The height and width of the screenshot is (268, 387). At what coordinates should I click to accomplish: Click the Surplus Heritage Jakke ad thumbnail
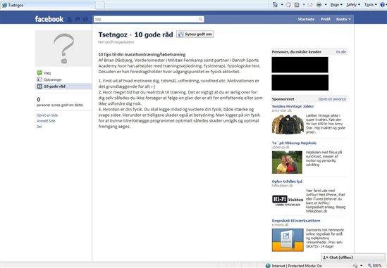coord(288,125)
